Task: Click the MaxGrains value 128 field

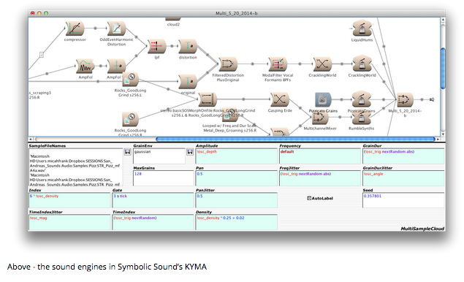Action: [164, 178]
